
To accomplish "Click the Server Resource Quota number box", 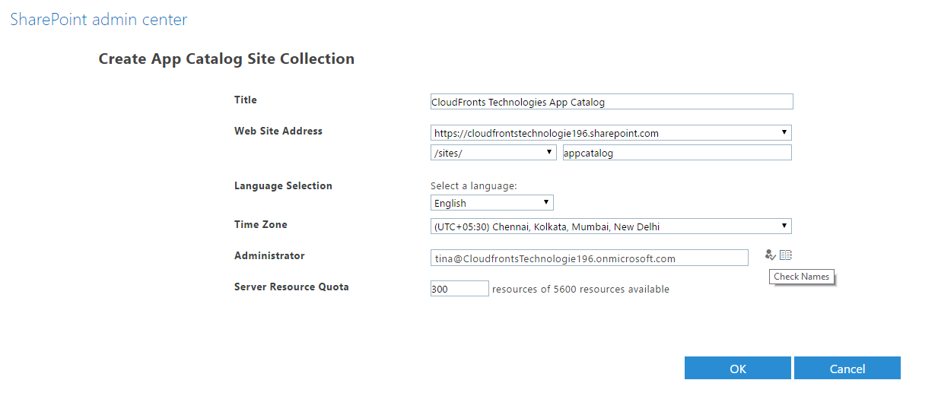I will pyautogui.click(x=459, y=289).
